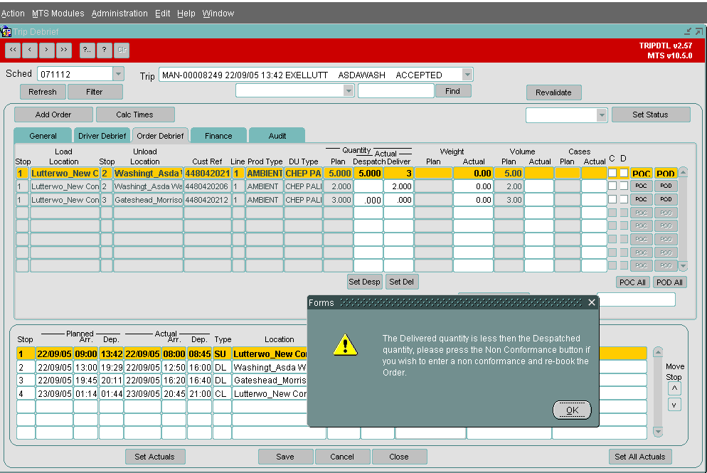Click the Set Desp button
Screen dimensions: 707x473
[364, 282]
